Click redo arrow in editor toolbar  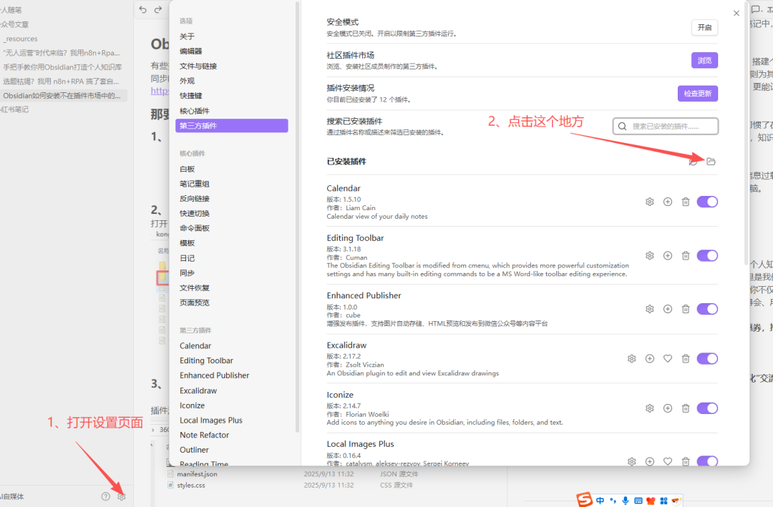[157, 10]
